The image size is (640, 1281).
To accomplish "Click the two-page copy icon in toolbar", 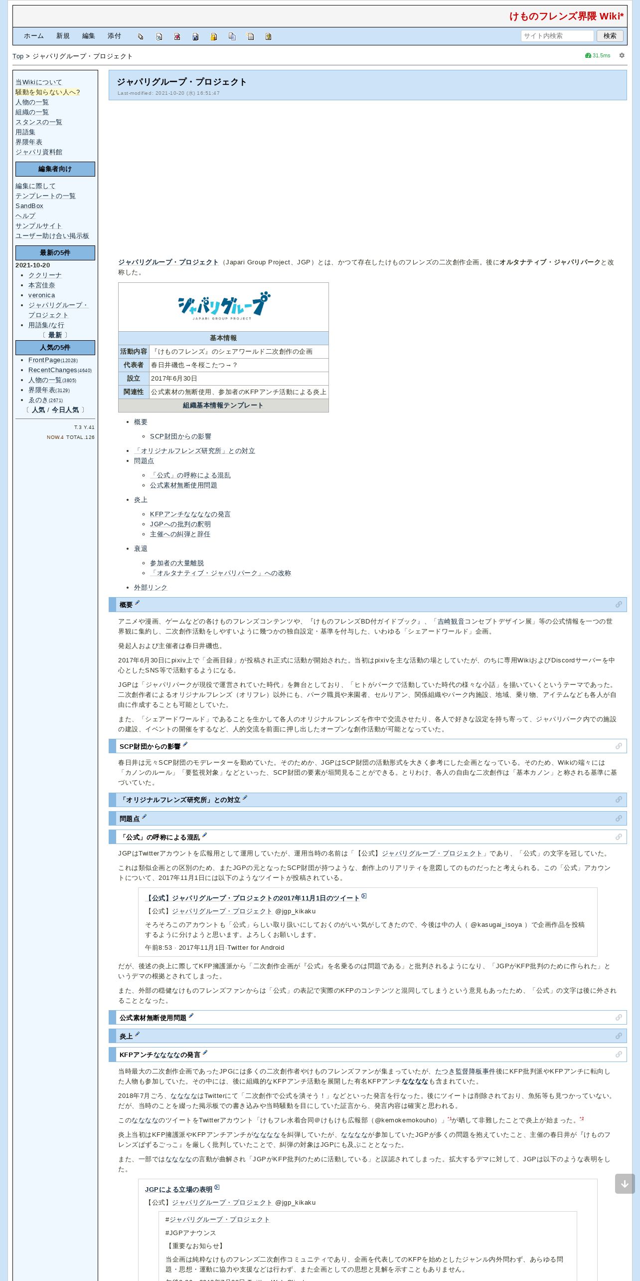I will coord(232,36).
